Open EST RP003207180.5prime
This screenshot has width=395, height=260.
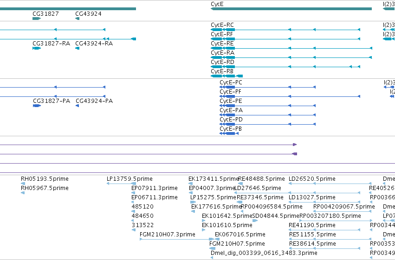tap(330, 216)
